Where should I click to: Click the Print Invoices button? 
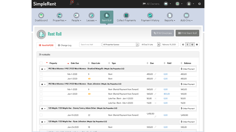pos(163,33)
